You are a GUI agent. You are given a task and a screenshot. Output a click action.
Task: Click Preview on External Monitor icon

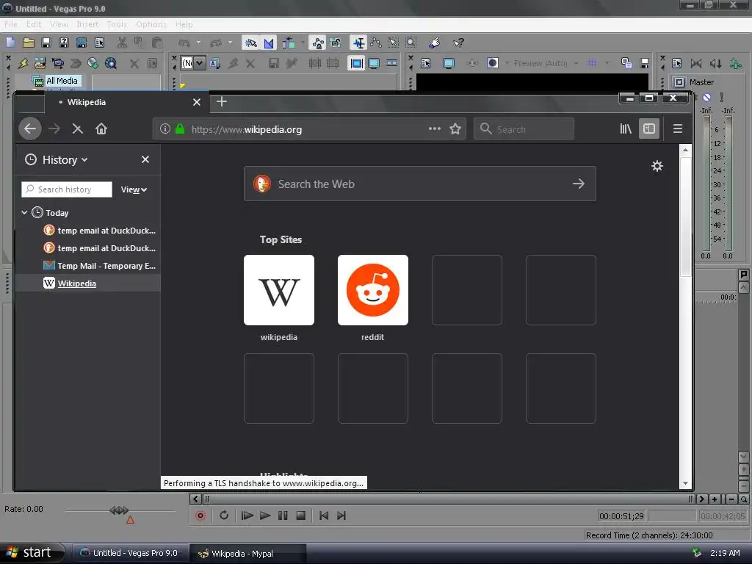point(449,63)
